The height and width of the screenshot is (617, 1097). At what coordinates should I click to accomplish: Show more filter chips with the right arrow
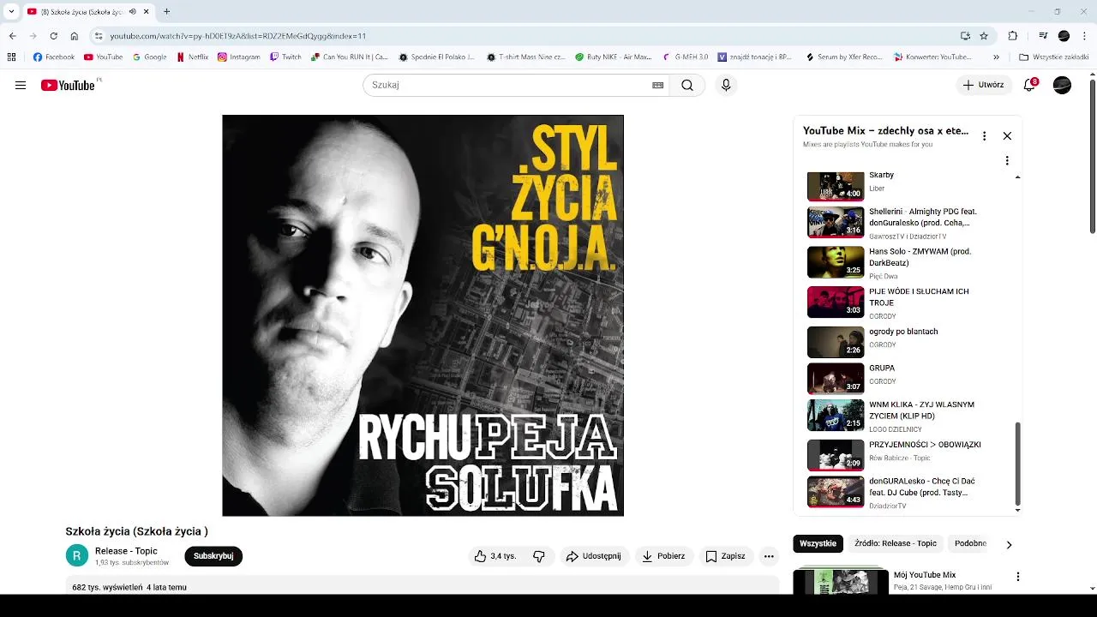(1009, 544)
